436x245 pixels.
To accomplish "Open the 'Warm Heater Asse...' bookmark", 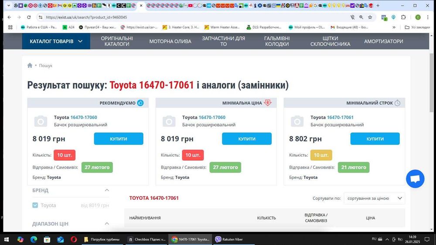I will click(222, 27).
